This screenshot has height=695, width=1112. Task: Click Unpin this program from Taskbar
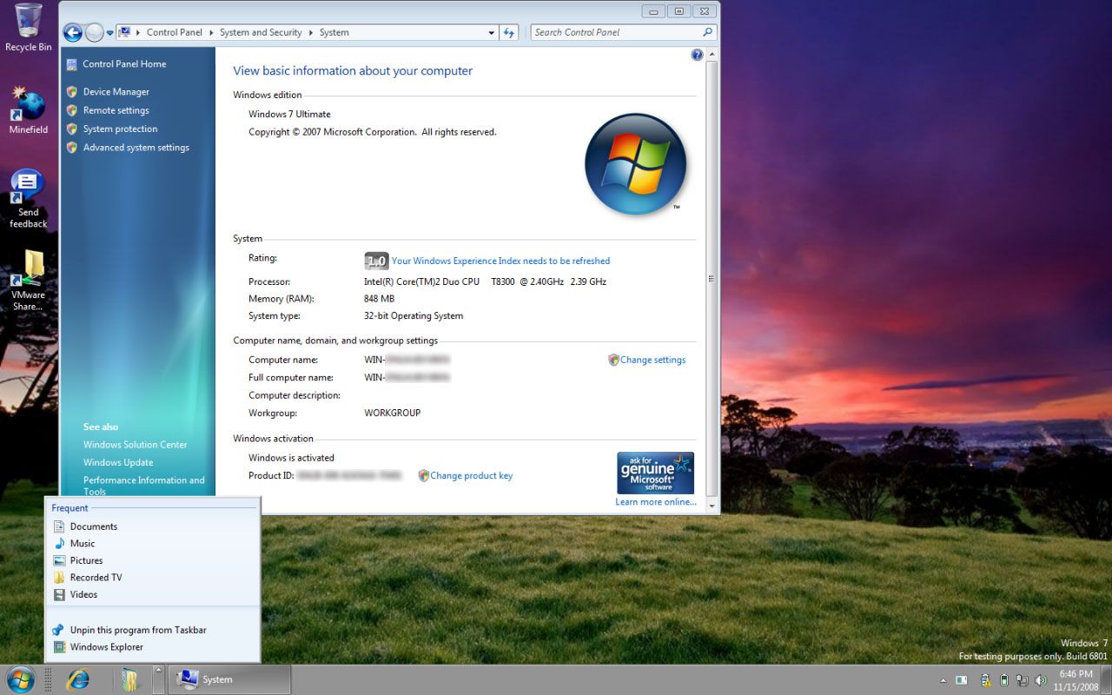153,630
